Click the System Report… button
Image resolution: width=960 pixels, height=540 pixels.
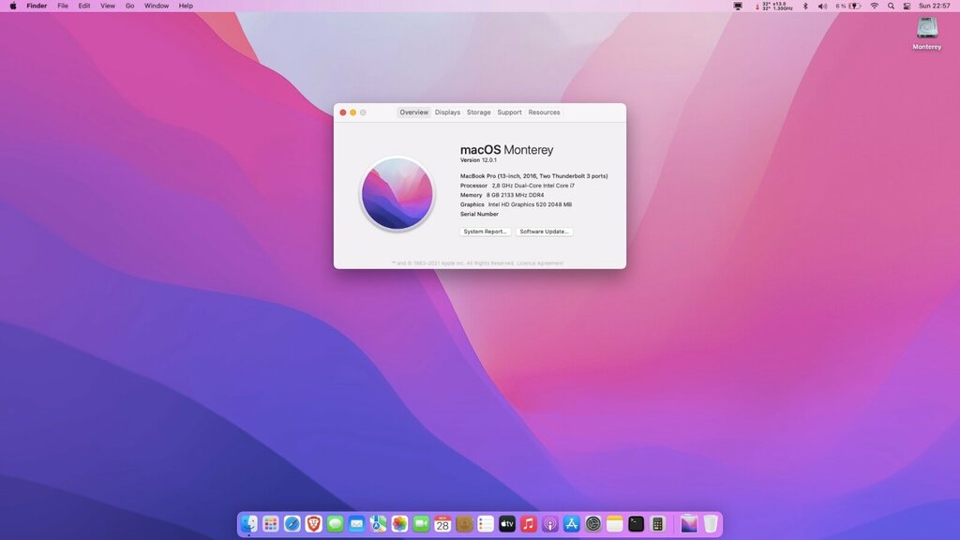click(x=486, y=232)
